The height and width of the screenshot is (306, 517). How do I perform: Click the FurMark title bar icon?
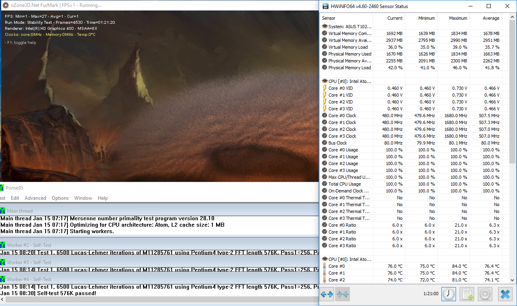(x=6, y=5)
